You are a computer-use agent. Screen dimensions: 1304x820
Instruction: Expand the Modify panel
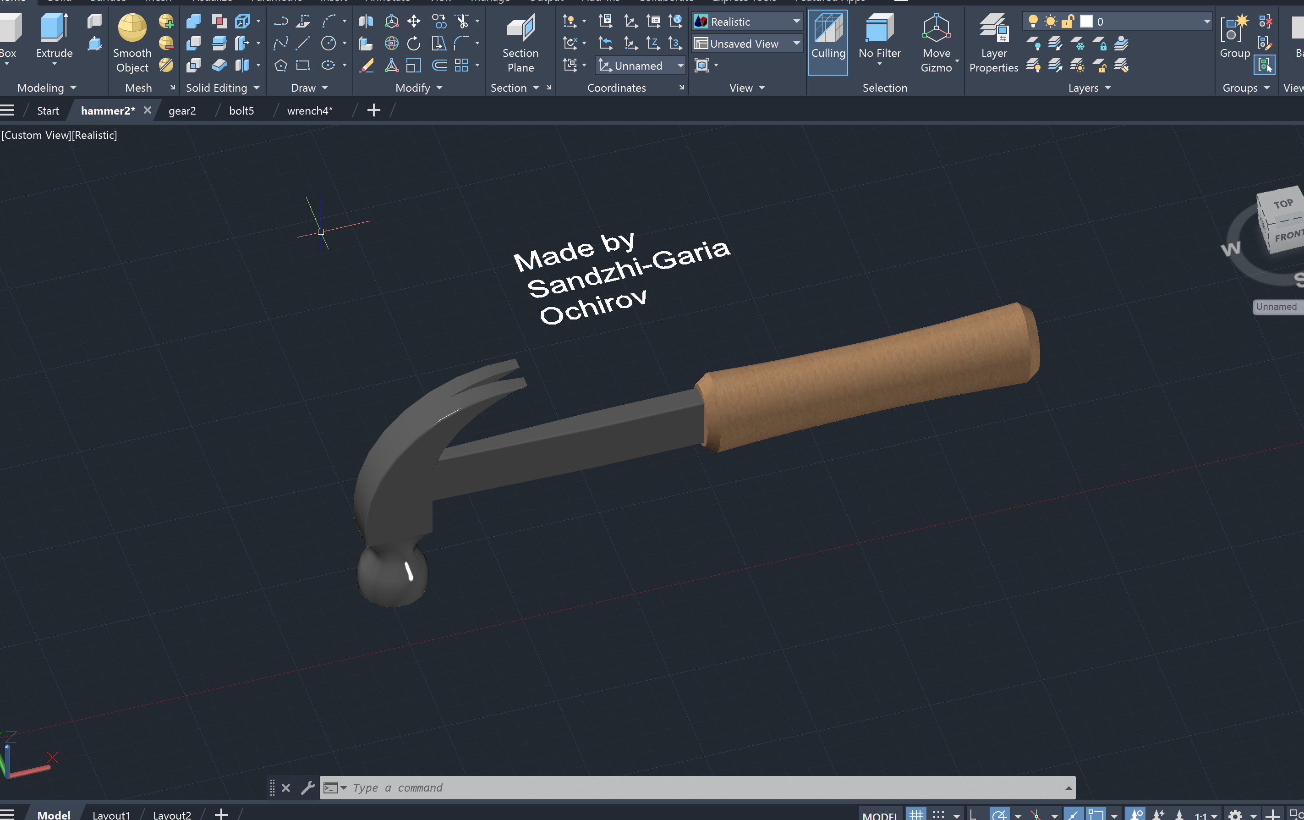coord(419,88)
